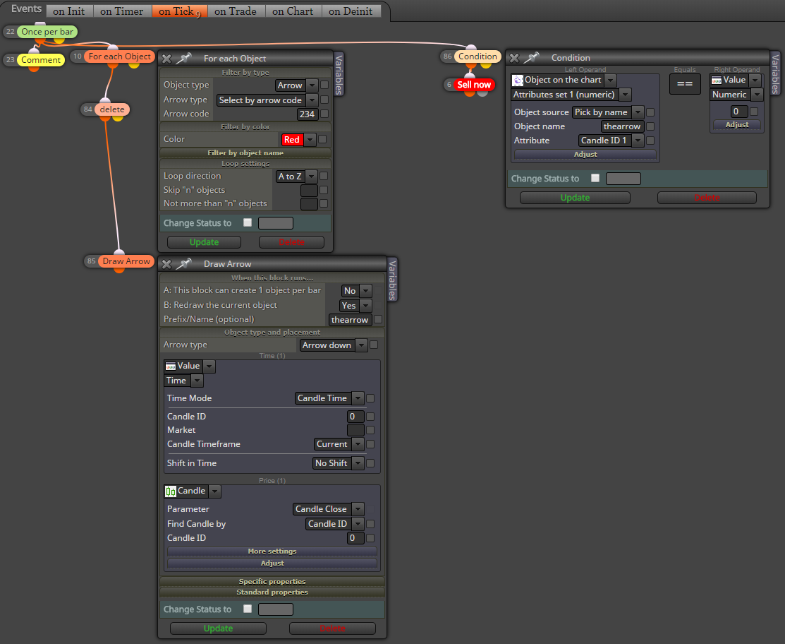Toggle checkbox next to Time Mode
The height and width of the screenshot is (644, 785).
370,398
